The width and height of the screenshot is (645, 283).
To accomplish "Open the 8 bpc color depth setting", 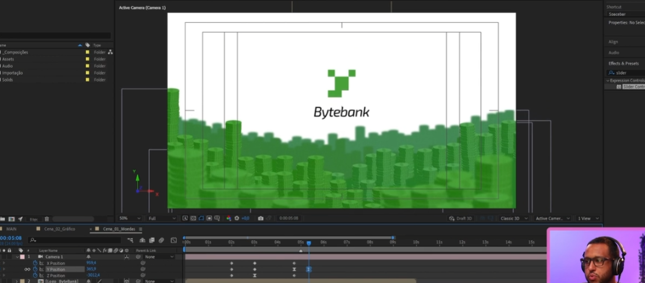I will [x=34, y=219].
